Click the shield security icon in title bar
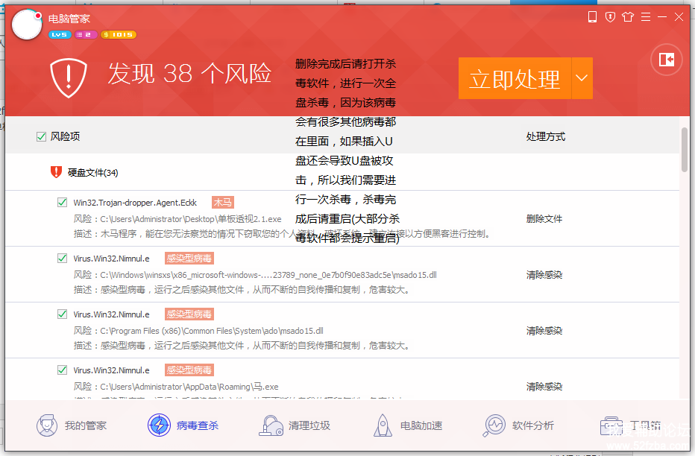695x456 pixels. pos(610,17)
